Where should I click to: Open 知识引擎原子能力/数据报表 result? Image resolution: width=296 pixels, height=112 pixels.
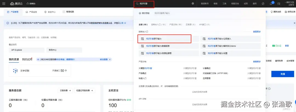[169, 46]
